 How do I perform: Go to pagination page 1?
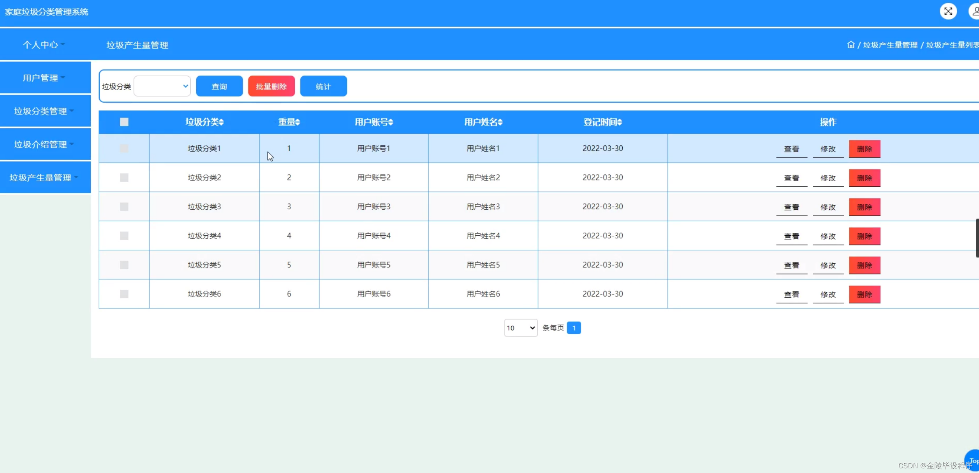(x=574, y=328)
